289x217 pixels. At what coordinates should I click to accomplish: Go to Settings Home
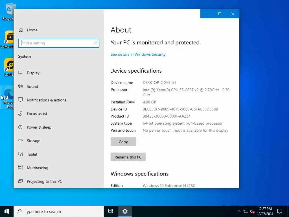[x=32, y=30]
